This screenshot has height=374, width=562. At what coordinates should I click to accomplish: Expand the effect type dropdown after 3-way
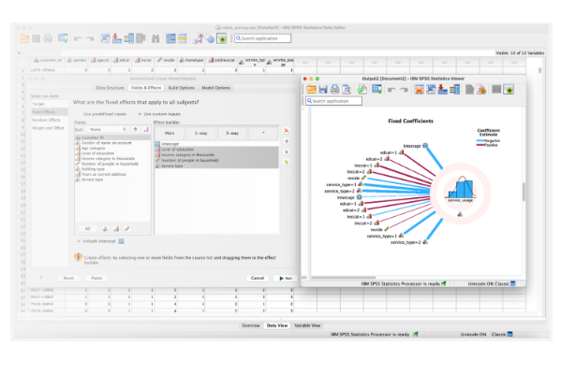[x=262, y=134]
